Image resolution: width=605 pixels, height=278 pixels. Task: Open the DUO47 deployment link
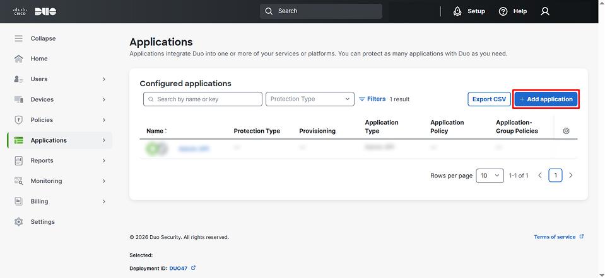tap(179, 268)
